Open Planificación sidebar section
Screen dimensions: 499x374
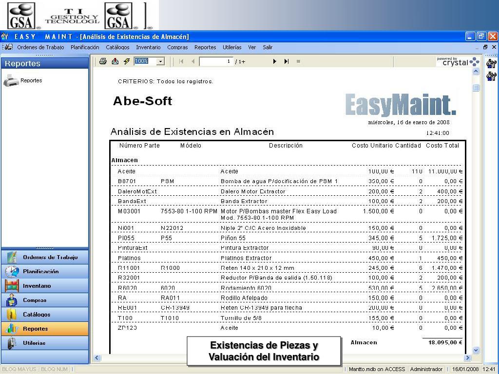point(45,272)
